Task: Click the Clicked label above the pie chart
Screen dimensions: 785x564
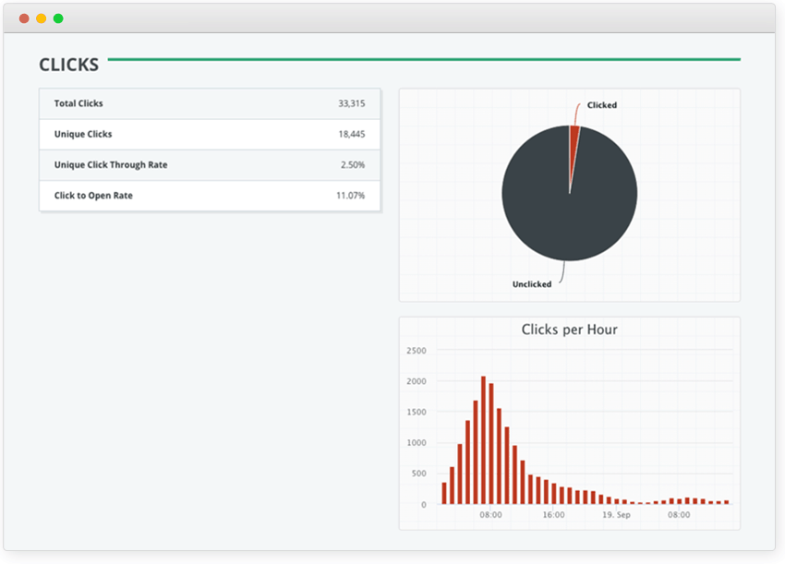Action: [x=601, y=104]
